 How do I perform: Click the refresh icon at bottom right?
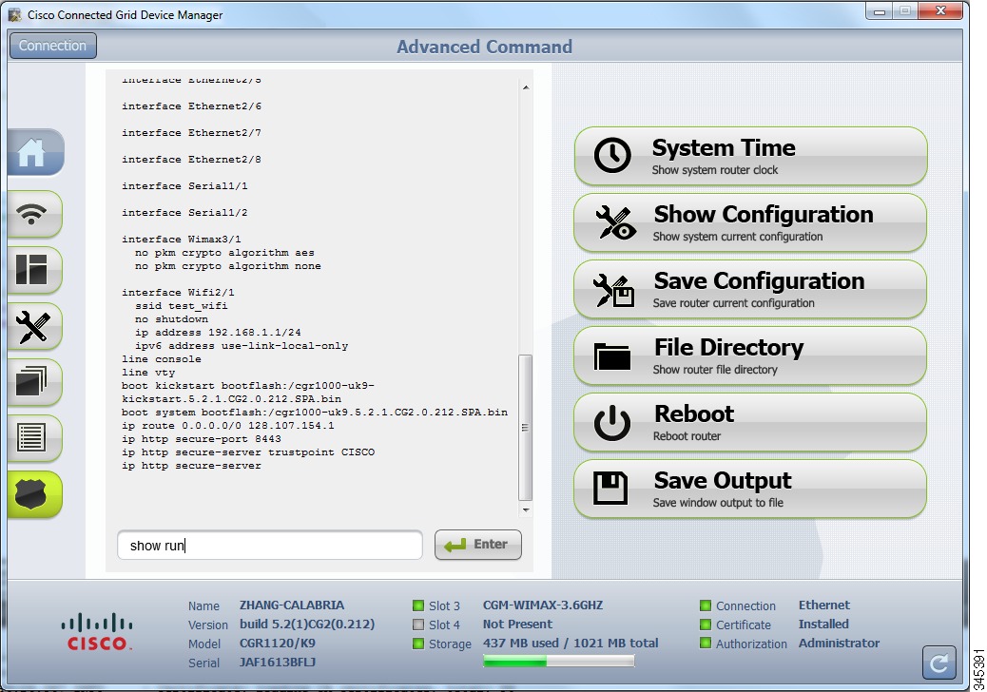939,662
